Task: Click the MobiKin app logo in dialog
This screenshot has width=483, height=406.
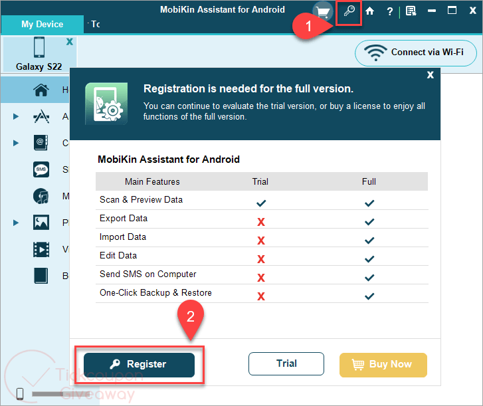Action: tap(106, 104)
